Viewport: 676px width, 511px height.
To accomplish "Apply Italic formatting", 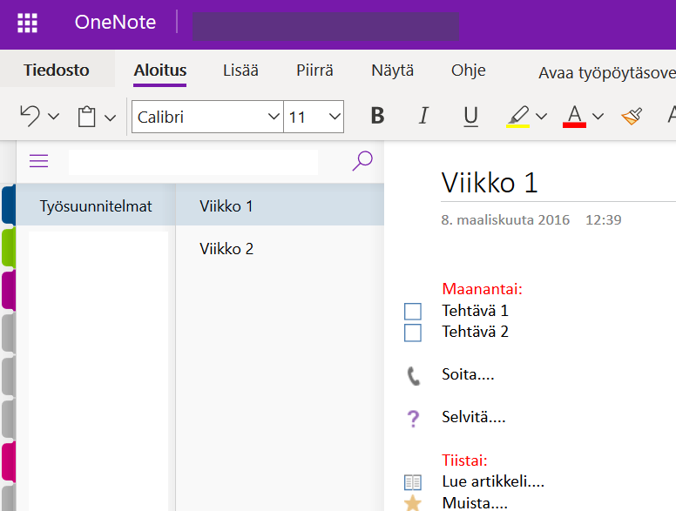I will pyautogui.click(x=424, y=117).
